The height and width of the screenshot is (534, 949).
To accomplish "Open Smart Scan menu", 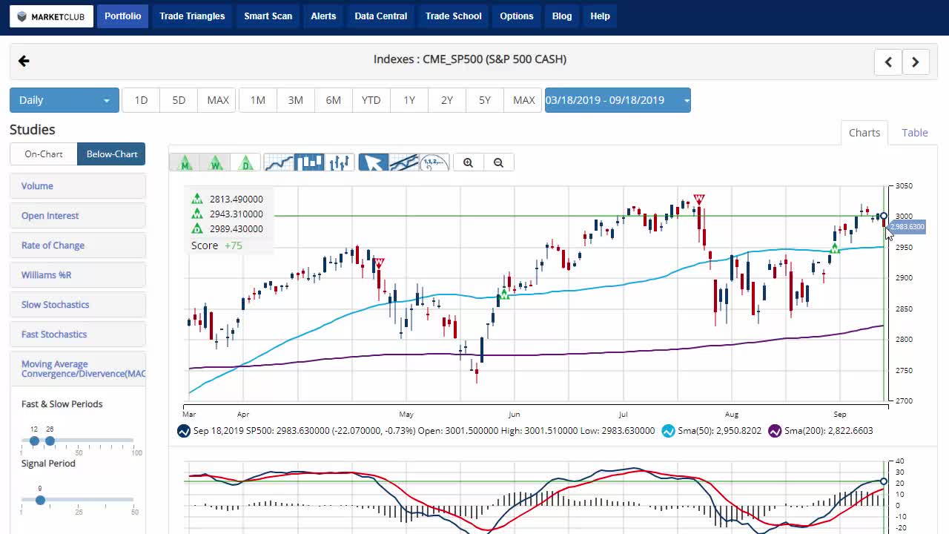I will coord(268,16).
